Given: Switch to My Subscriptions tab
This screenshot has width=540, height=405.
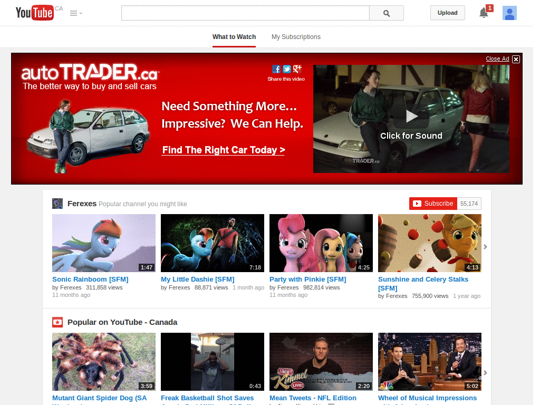Looking at the screenshot, I should pyautogui.click(x=296, y=37).
